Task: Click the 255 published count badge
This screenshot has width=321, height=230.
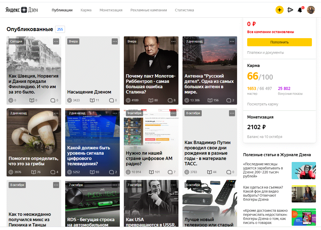Action: pyautogui.click(x=60, y=29)
